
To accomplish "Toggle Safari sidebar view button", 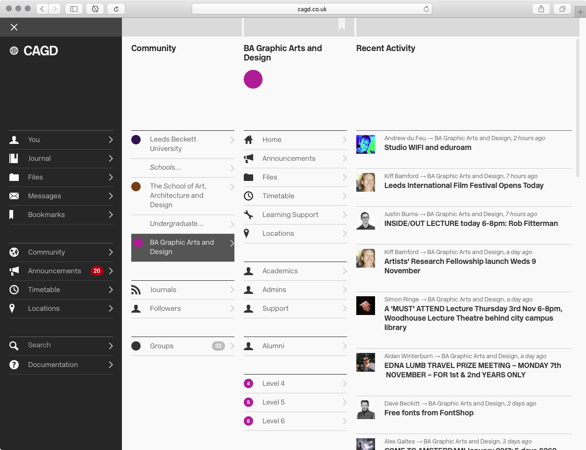I will click(x=74, y=9).
